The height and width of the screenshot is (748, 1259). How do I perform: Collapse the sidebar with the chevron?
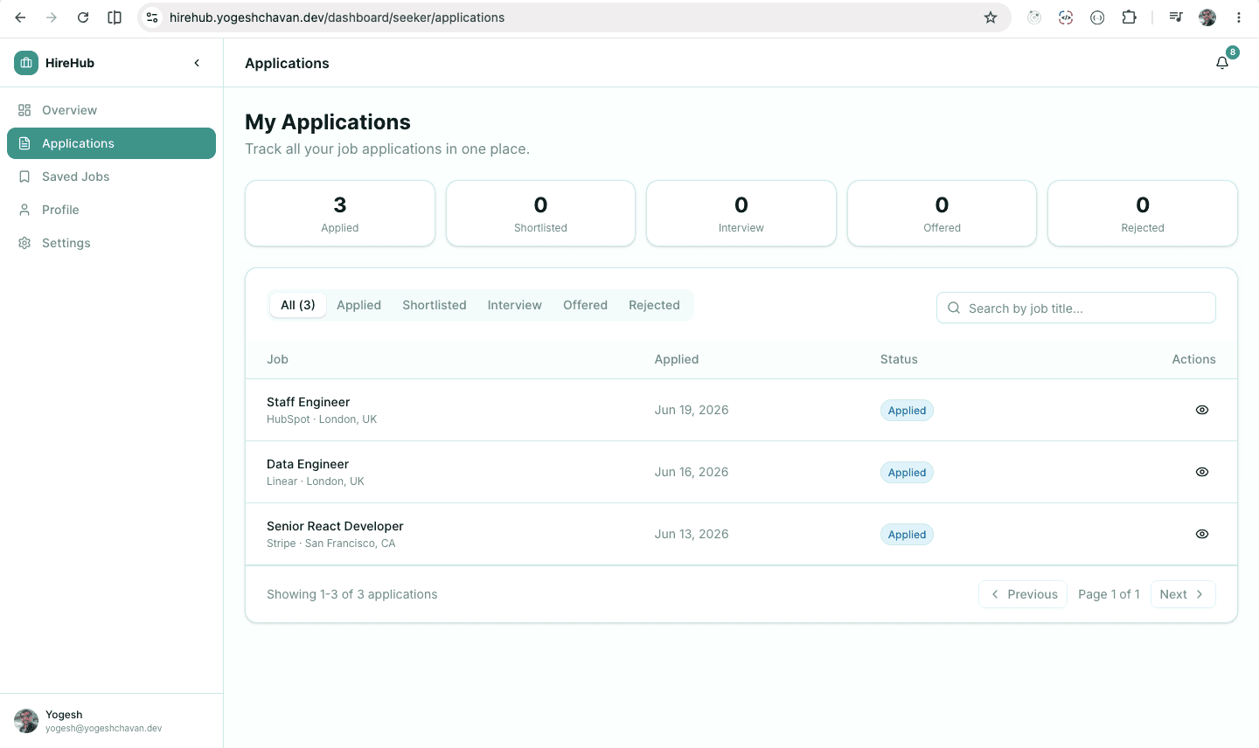197,63
